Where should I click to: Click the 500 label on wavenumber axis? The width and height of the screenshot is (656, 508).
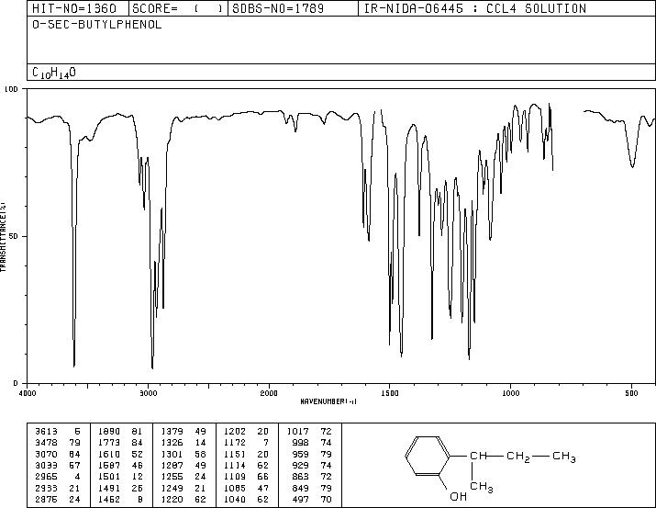click(632, 393)
